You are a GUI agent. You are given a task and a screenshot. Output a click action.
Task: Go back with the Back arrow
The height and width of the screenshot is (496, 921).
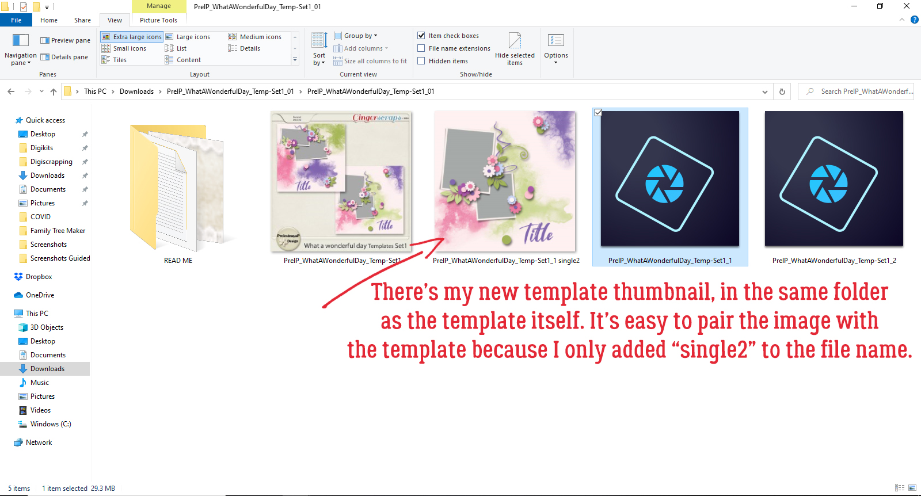pos(11,91)
